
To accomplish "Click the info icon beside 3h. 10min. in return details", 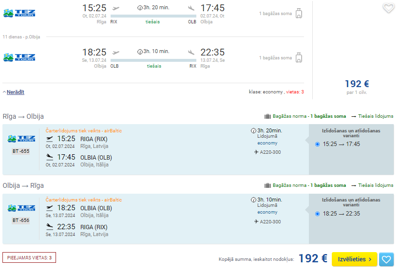I will (253, 200).
